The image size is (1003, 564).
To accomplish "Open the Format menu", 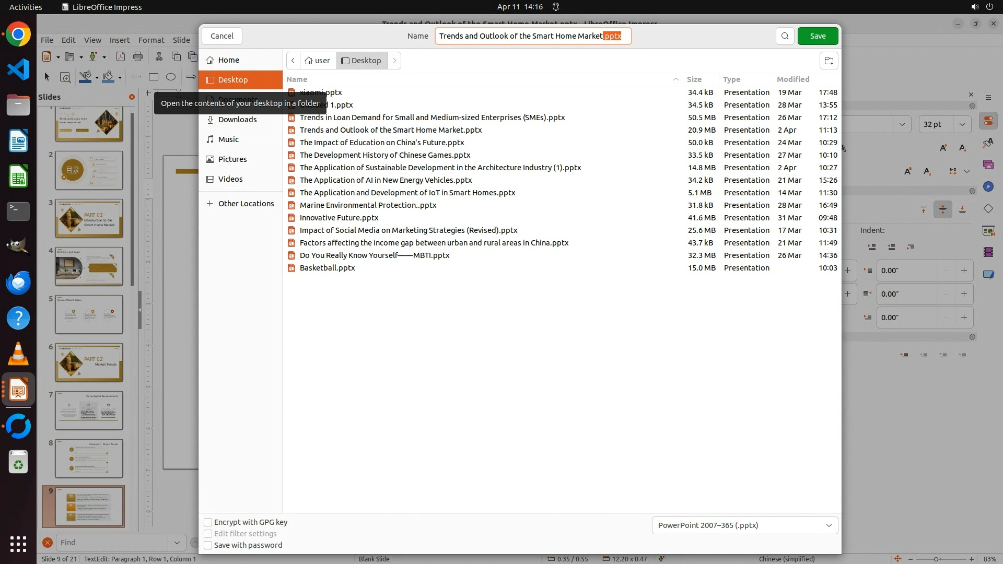I will pos(151,40).
